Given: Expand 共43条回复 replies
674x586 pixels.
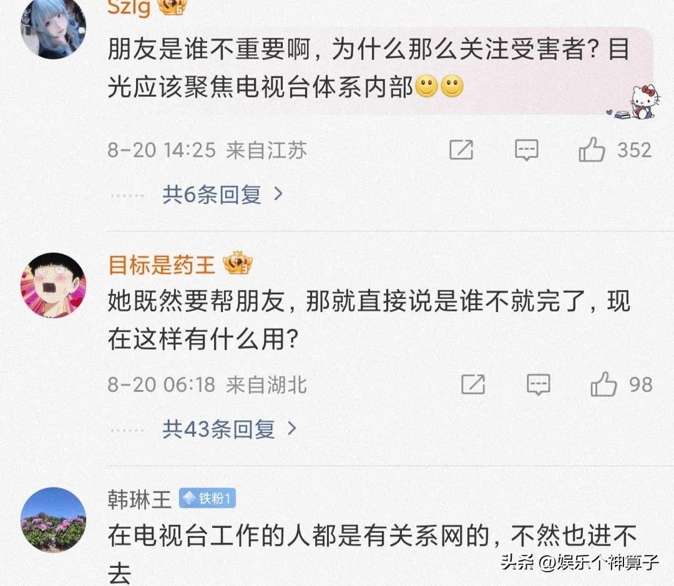Looking at the screenshot, I should 229,429.
